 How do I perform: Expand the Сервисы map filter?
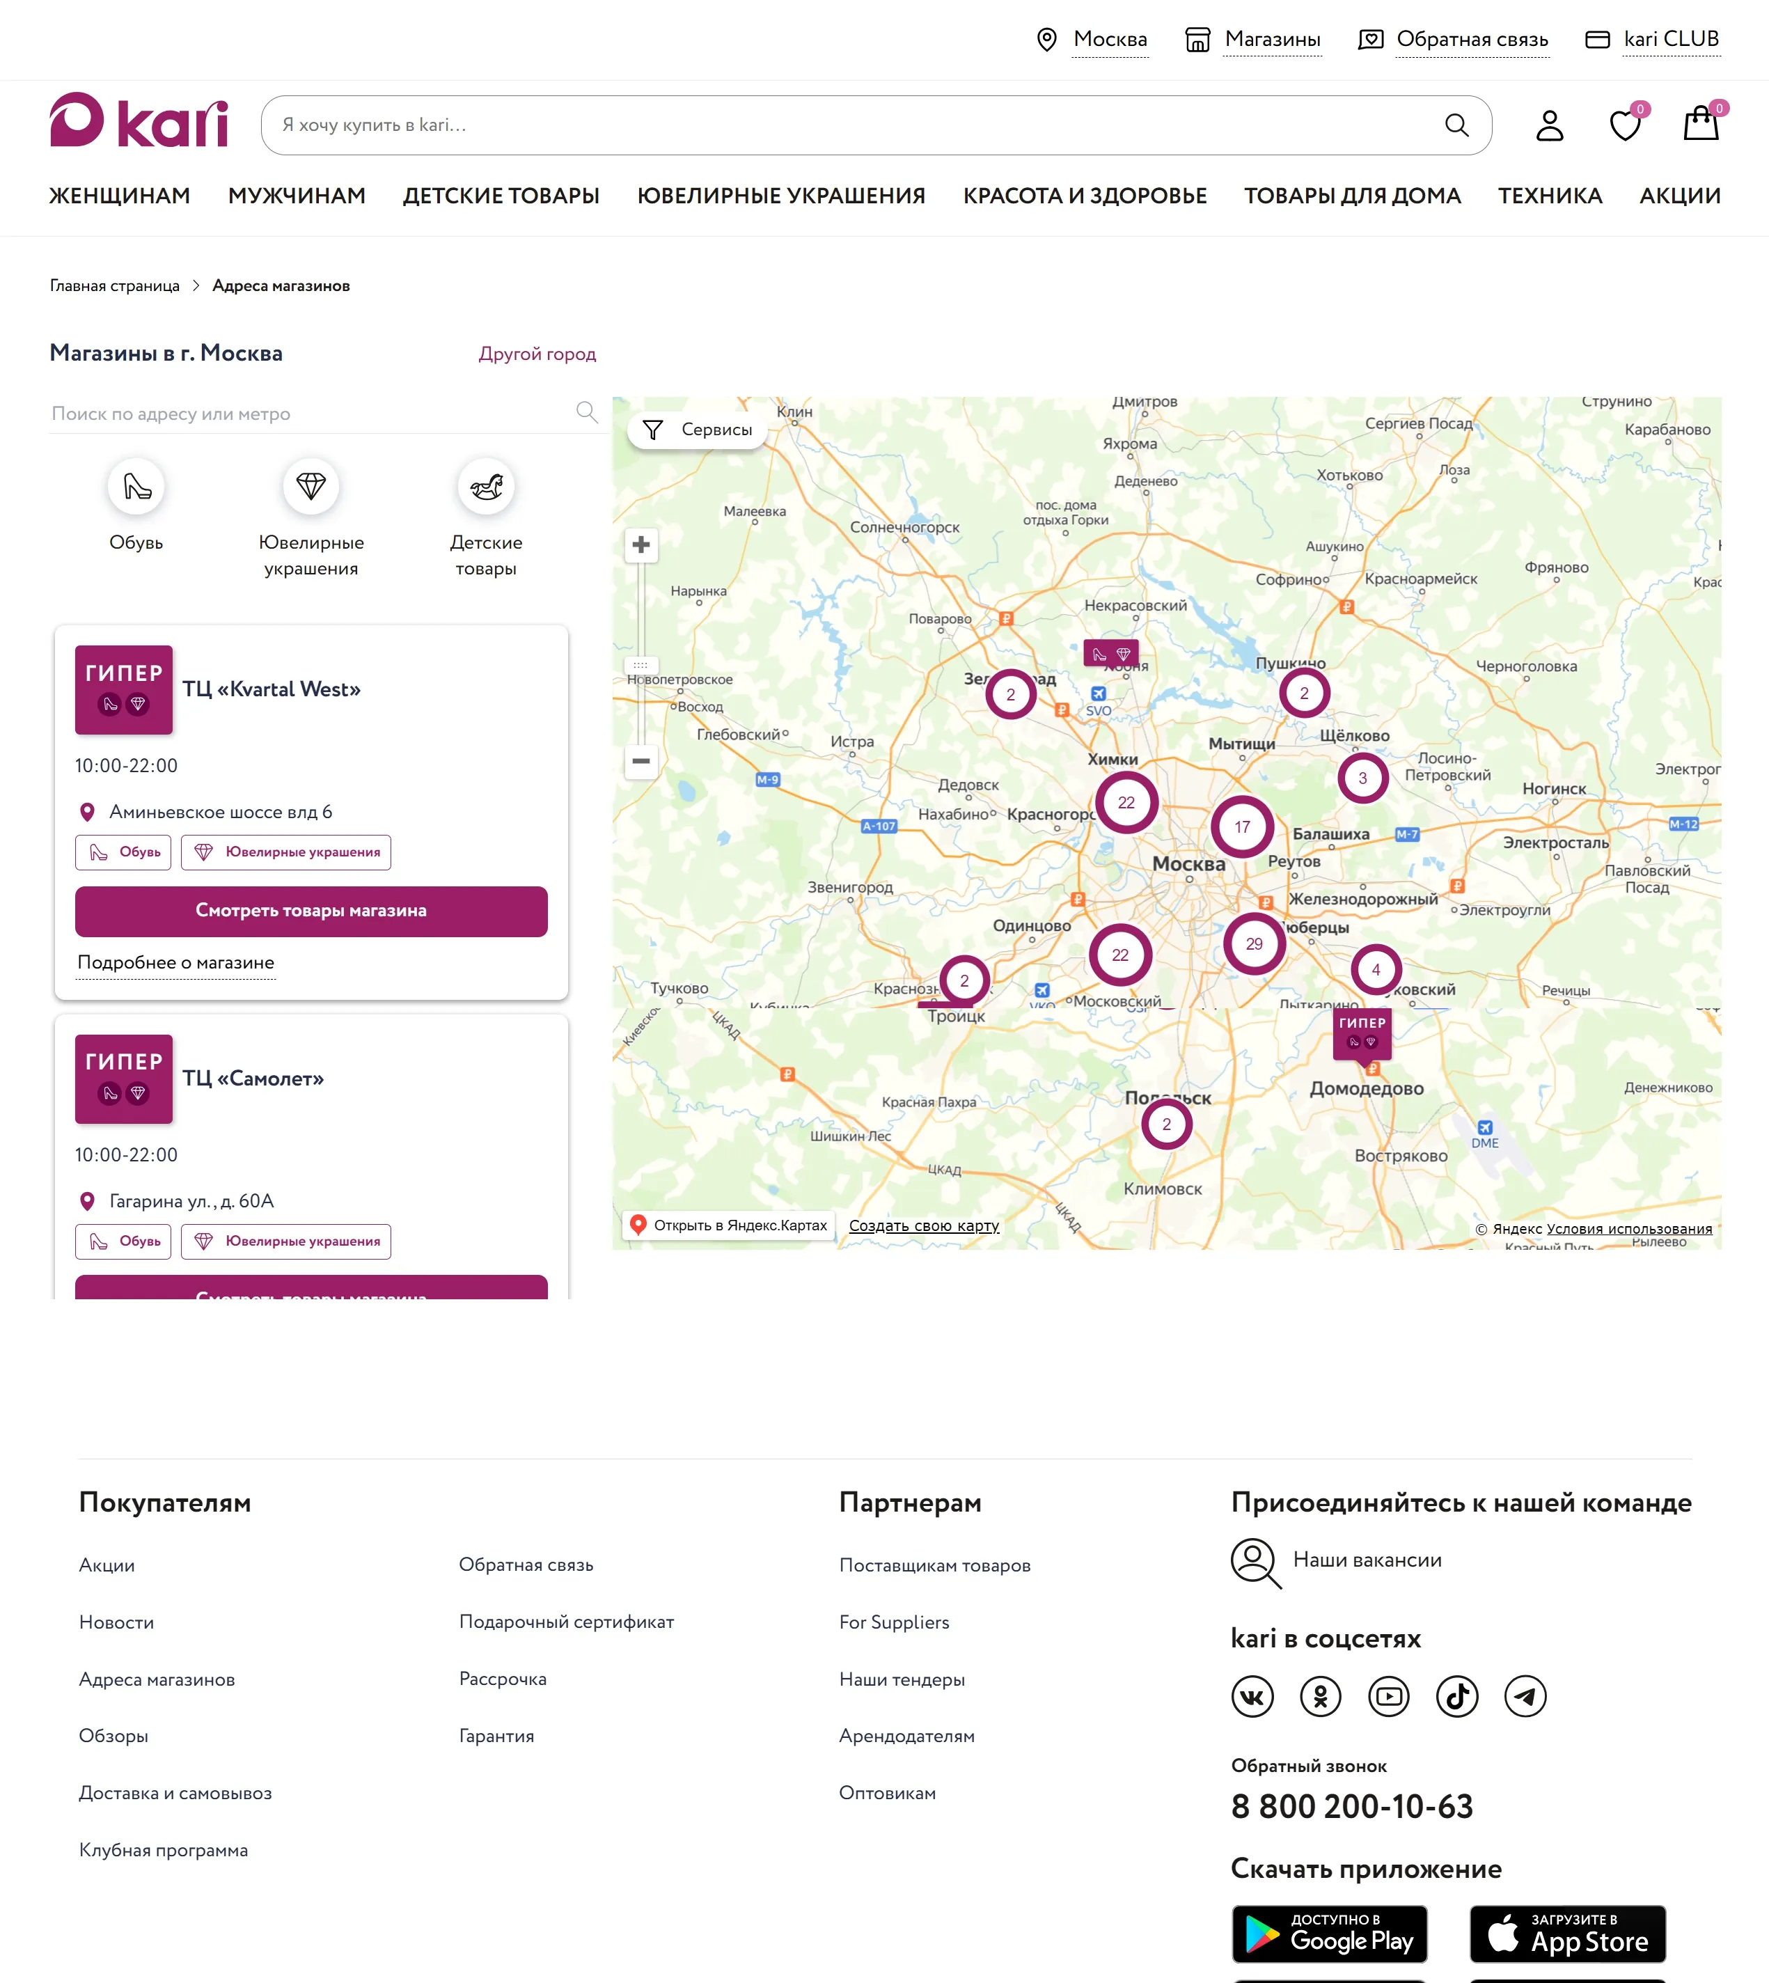coord(698,430)
